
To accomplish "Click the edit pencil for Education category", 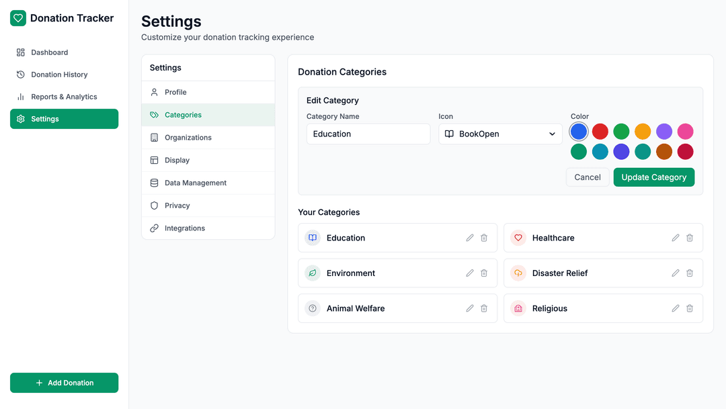I will point(470,238).
